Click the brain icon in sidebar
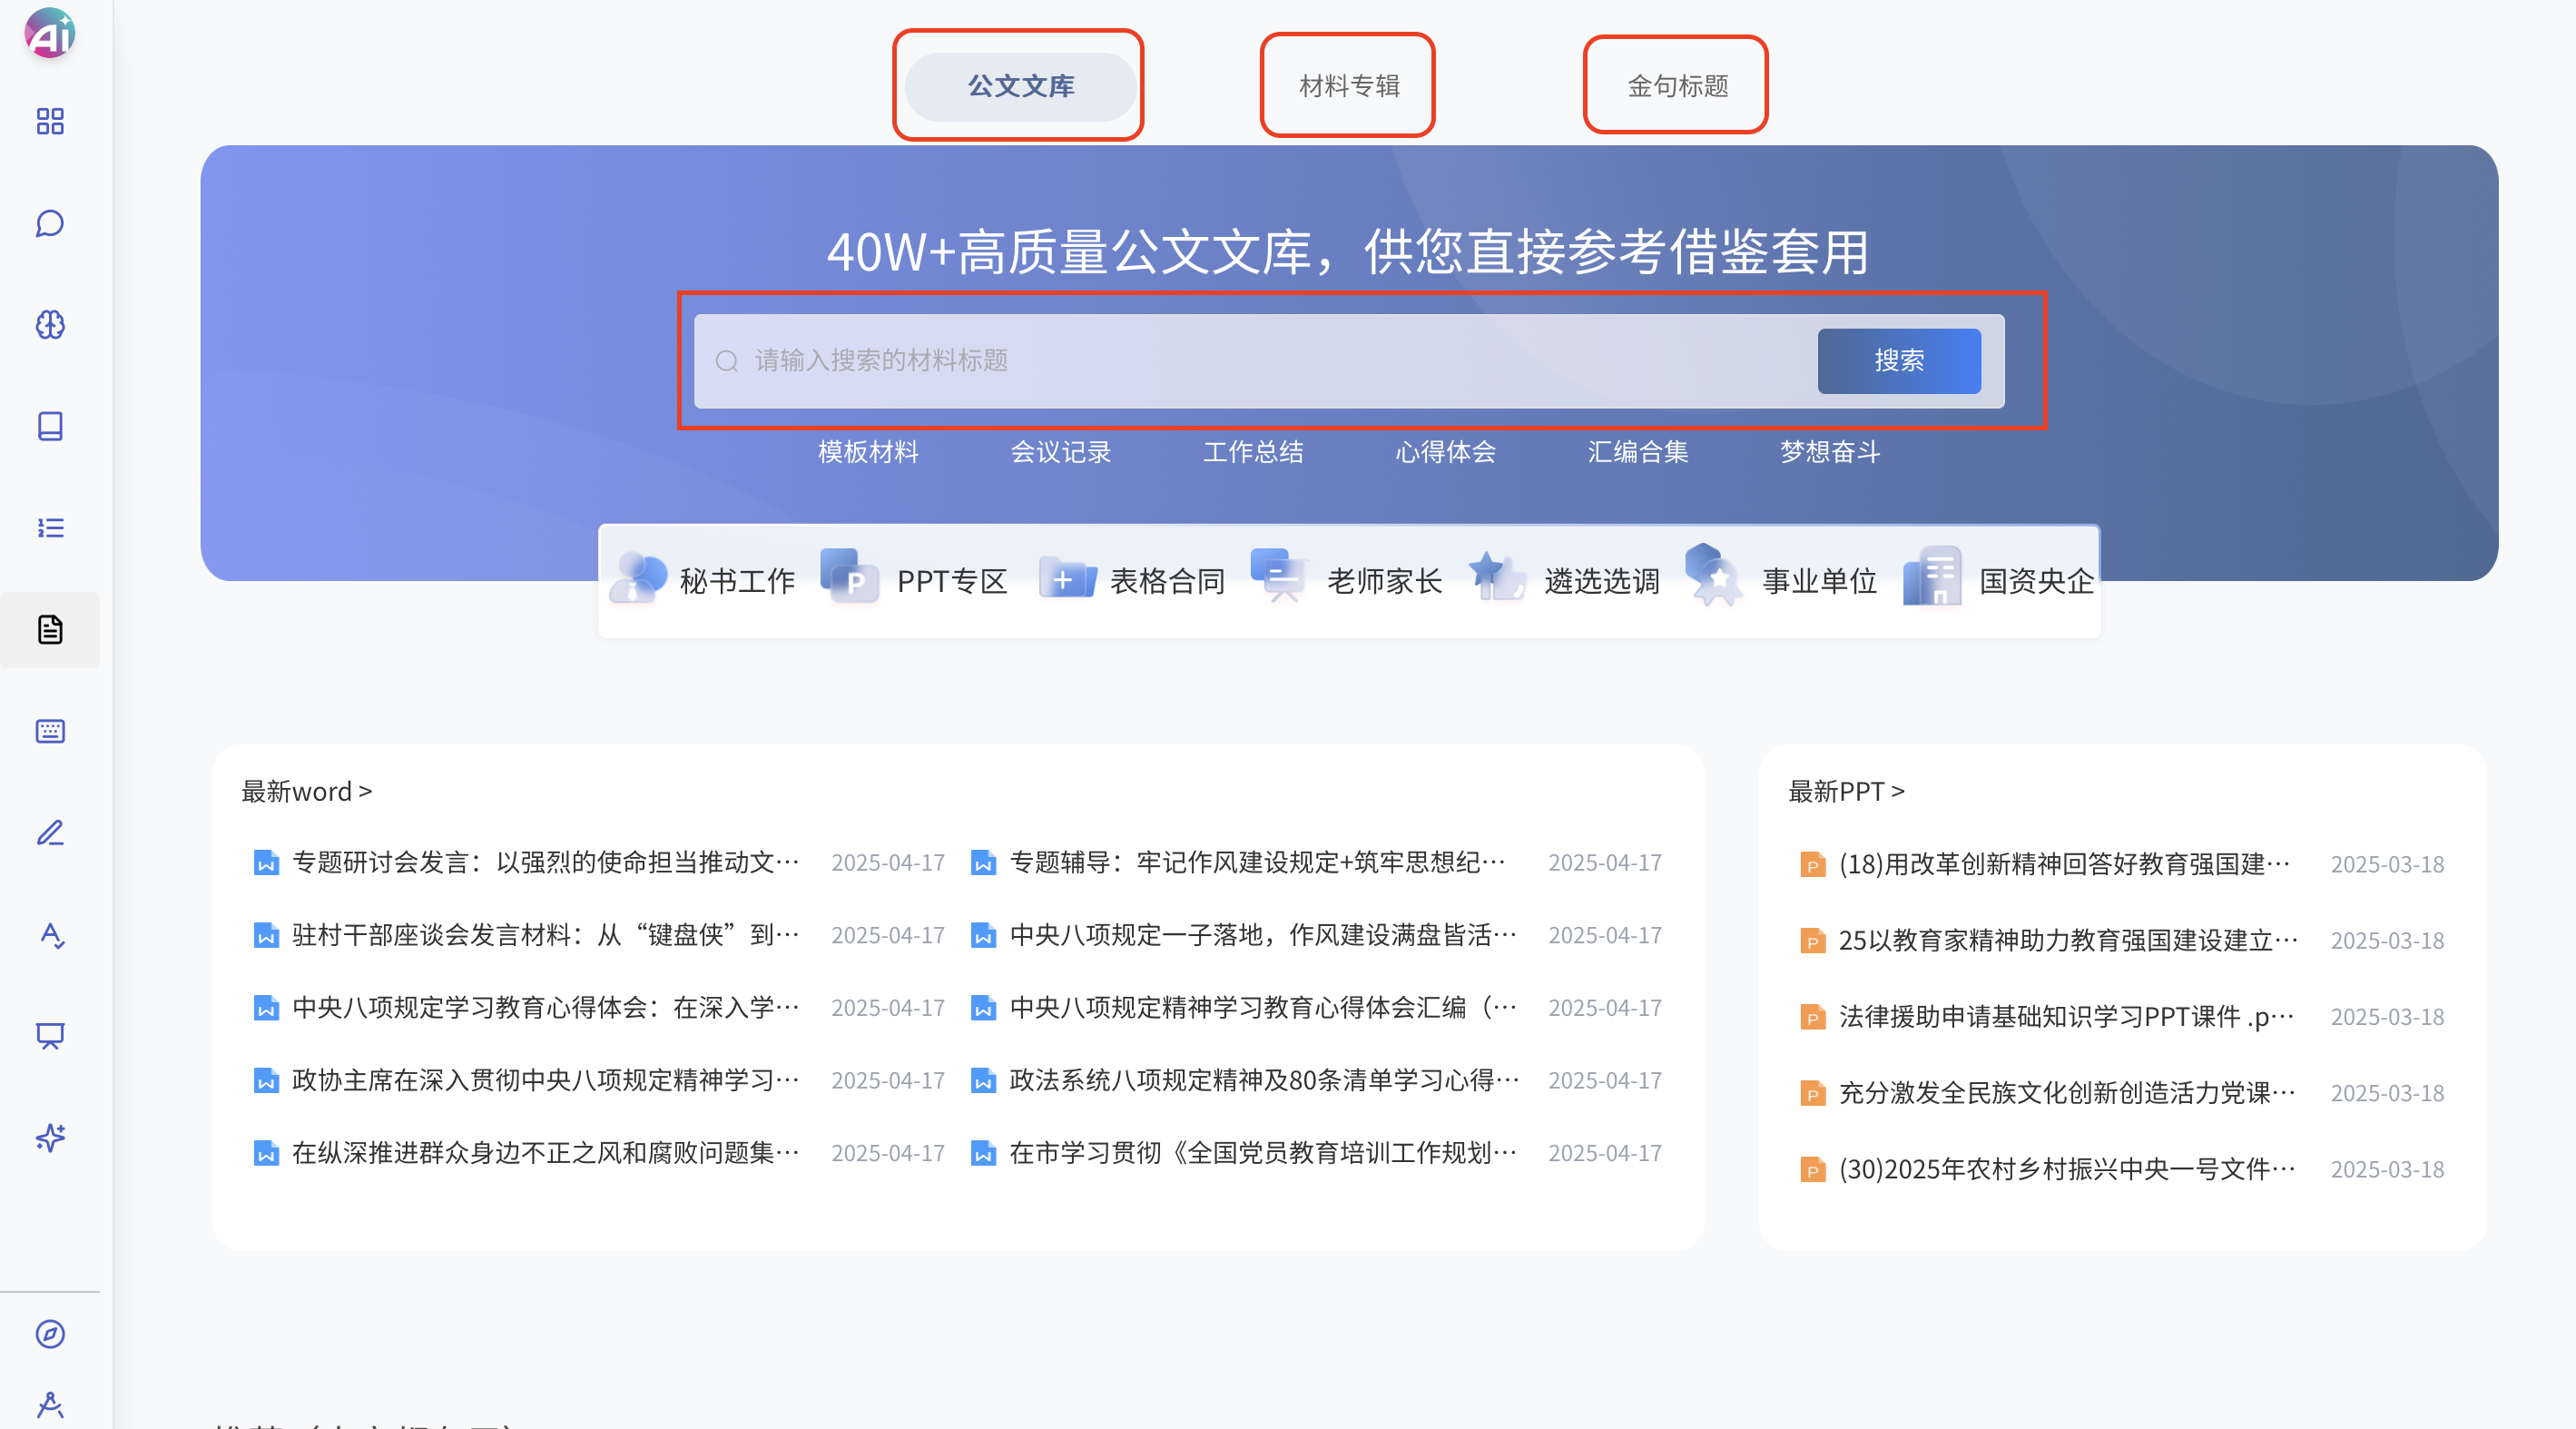 point(50,325)
